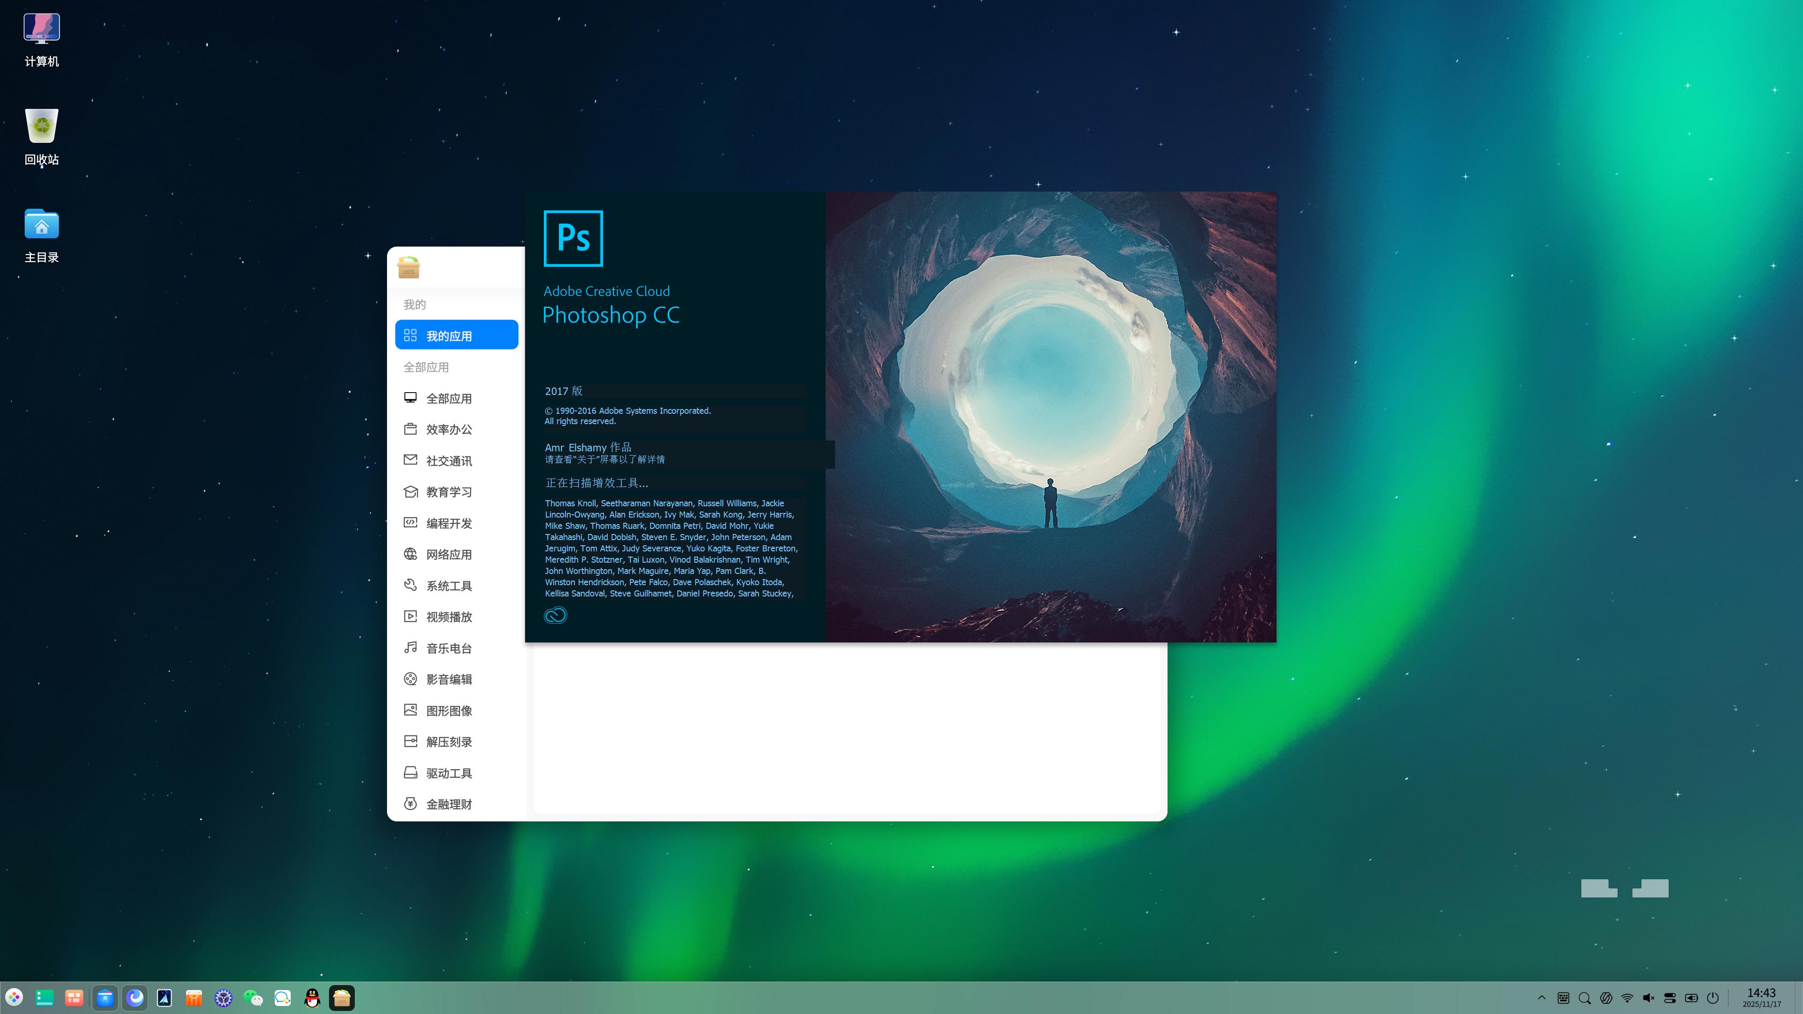Go to 视频播放 category in sidebar

pos(449,617)
